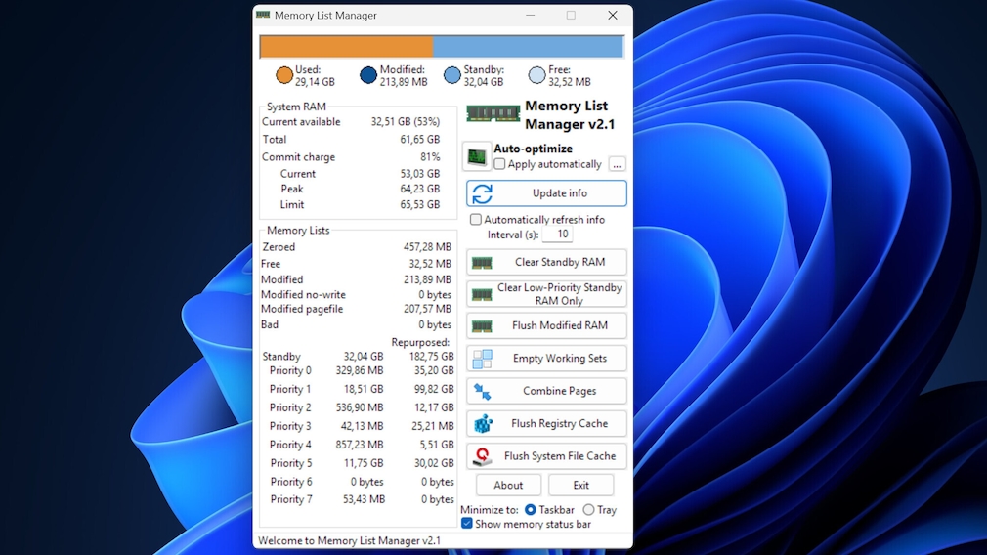
Task: Click the Clear Low-Priority Standby RAM icon
Action: (x=482, y=294)
